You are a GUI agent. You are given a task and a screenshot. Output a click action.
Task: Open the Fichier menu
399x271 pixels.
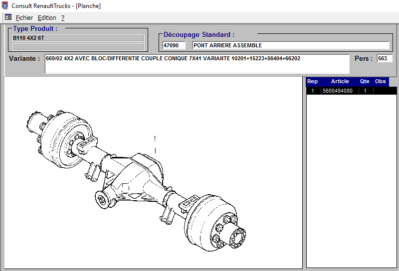click(x=24, y=17)
